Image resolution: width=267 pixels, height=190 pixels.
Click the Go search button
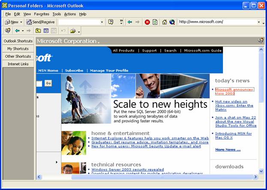tap(48, 83)
